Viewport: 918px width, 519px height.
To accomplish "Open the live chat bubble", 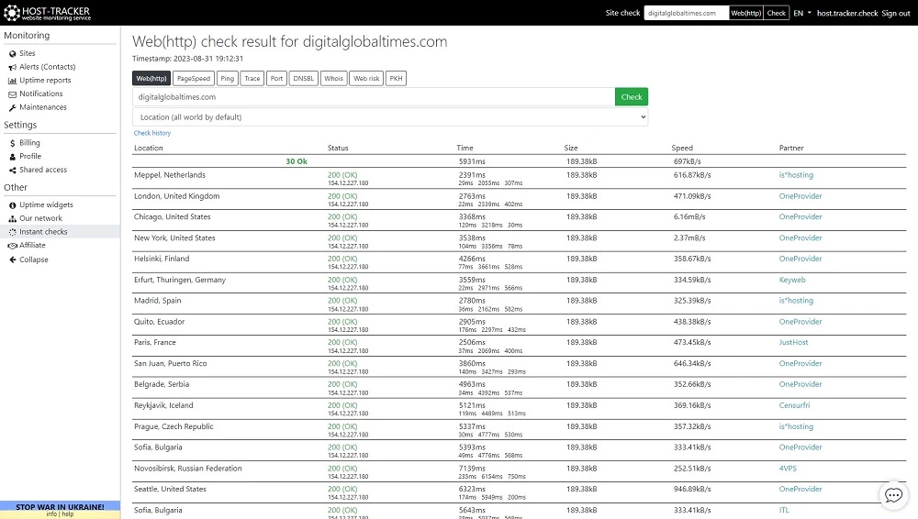I will 893,495.
